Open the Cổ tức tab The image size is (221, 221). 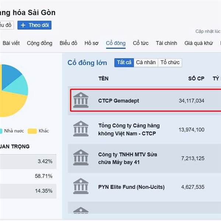pyautogui.click(x=141, y=43)
